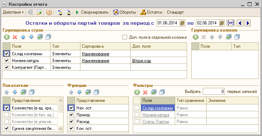The image size is (262, 136).
Task: Add a column grouping with green plus
Action: pyautogui.click(x=196, y=37)
